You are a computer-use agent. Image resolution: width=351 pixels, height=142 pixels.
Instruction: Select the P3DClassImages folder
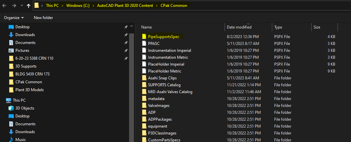point(162,133)
